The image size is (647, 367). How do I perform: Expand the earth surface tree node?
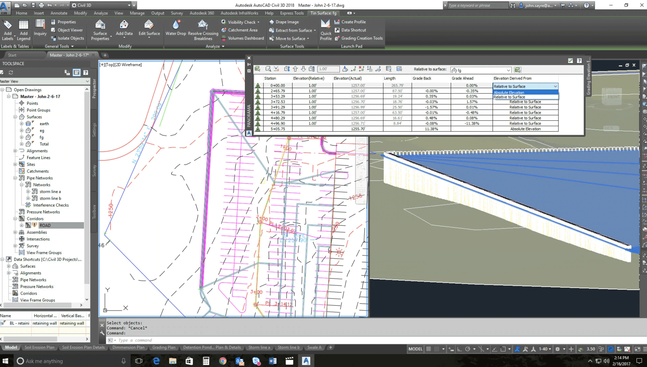coord(22,124)
